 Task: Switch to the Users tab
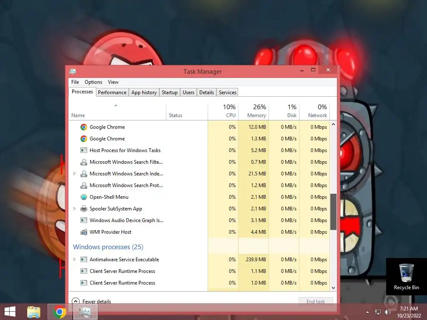tap(188, 92)
